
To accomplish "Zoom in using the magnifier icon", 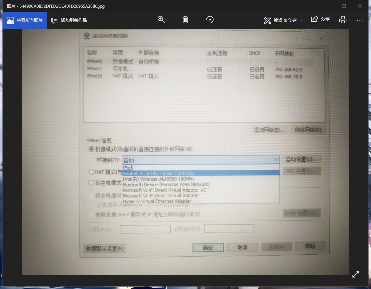I will point(161,20).
